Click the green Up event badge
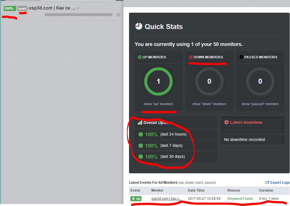 [x=136, y=199]
